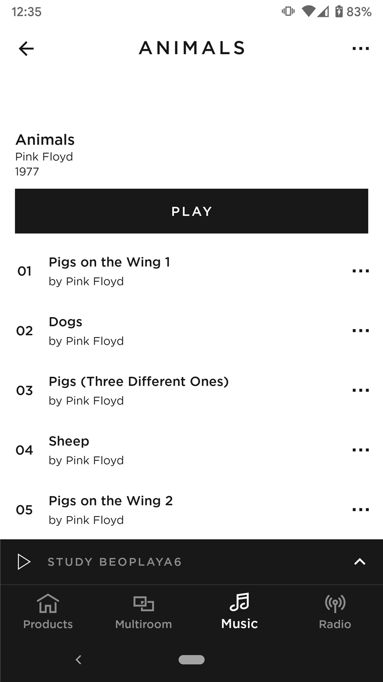Go to the Radio tab
The image size is (383, 682).
[335, 611]
